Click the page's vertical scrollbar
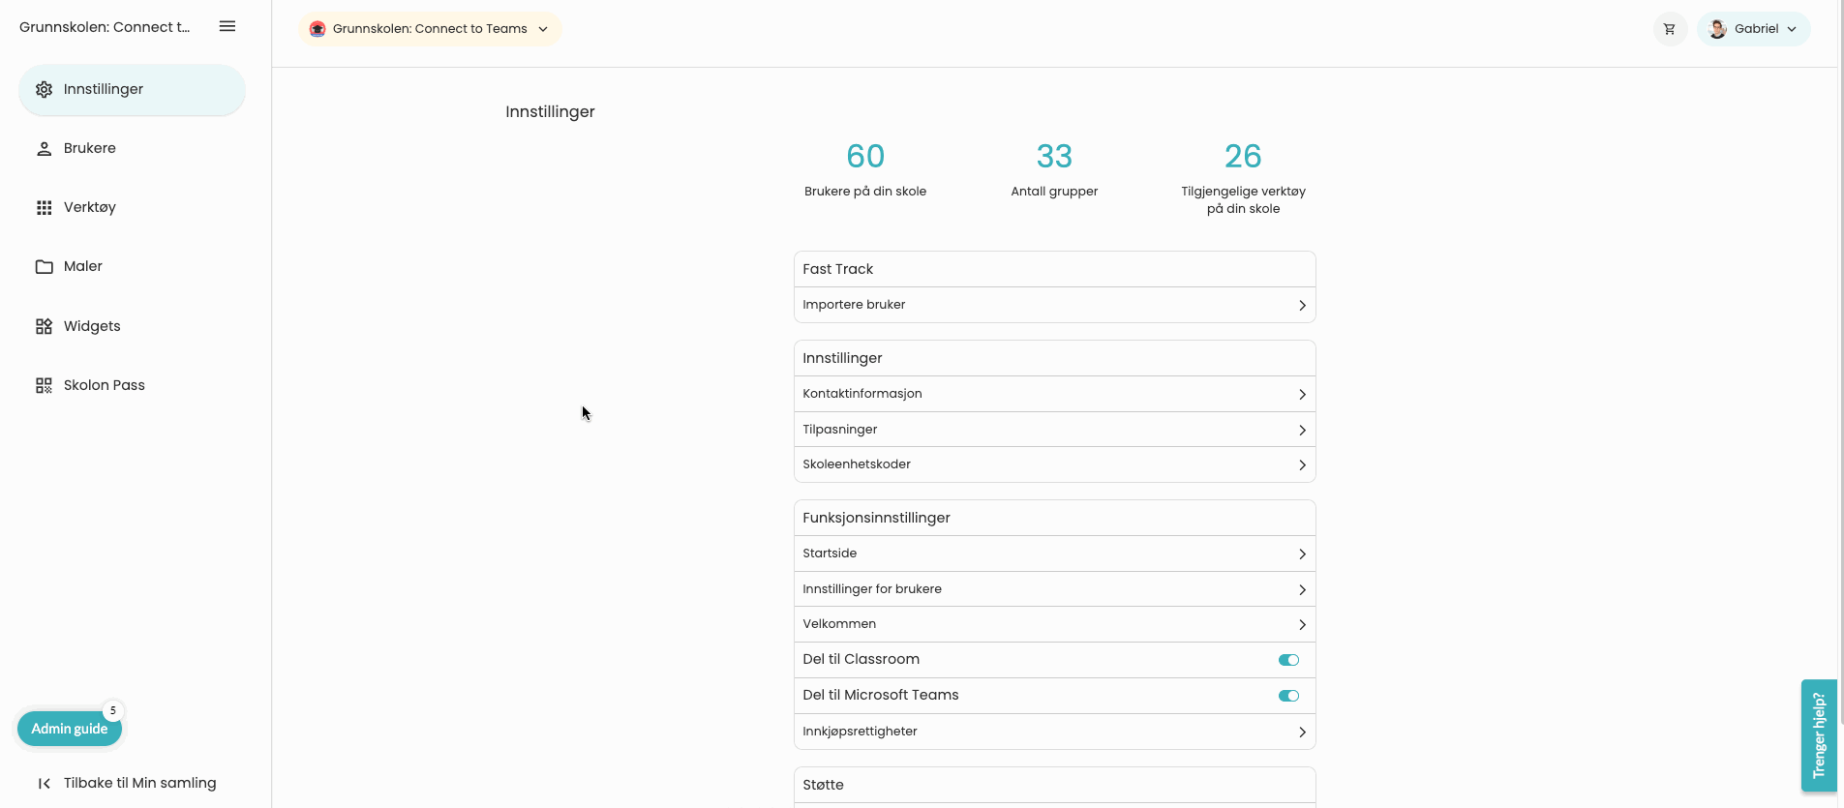Image resolution: width=1844 pixels, height=808 pixels. coord(1840,363)
